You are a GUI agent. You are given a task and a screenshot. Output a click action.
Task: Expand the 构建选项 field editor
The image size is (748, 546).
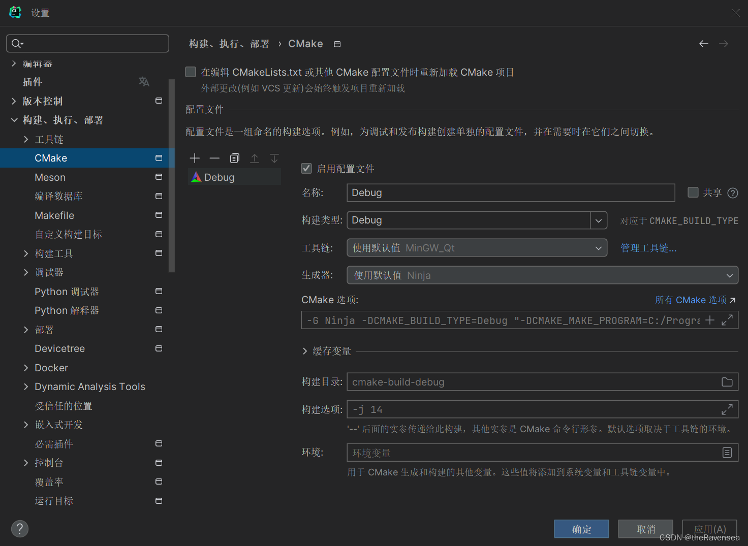tap(727, 409)
